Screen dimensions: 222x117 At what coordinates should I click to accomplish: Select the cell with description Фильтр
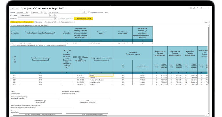(101, 75)
